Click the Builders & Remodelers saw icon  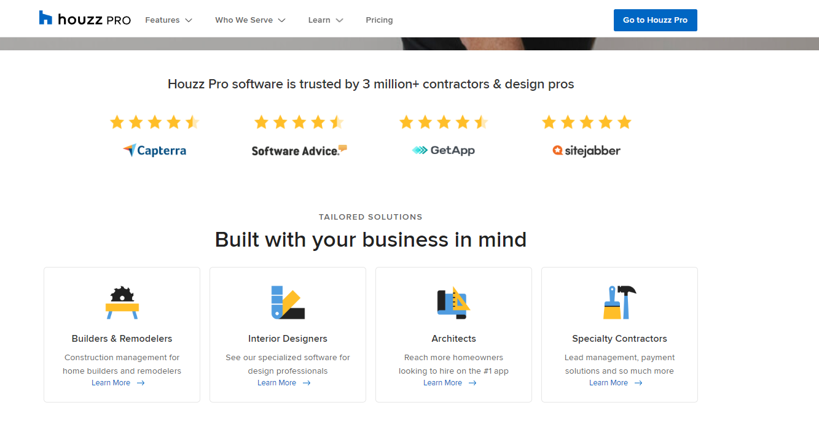(x=122, y=302)
